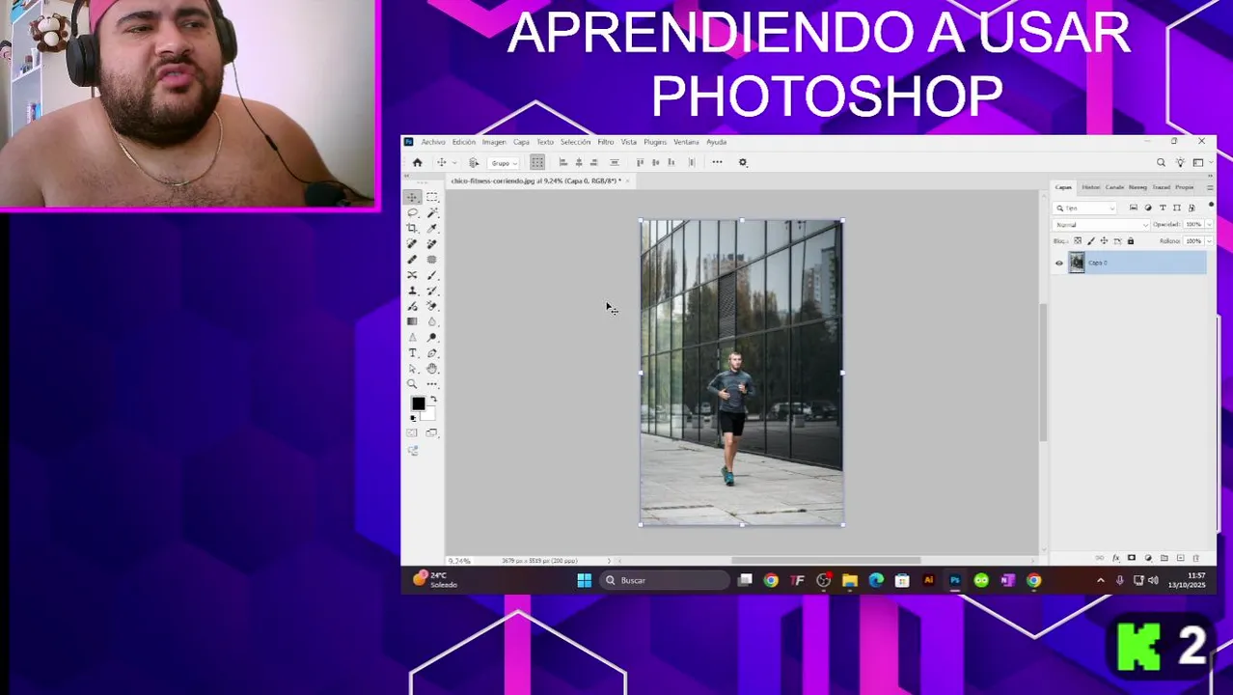Select the Dodge tool
1233x695 pixels.
pos(432,337)
